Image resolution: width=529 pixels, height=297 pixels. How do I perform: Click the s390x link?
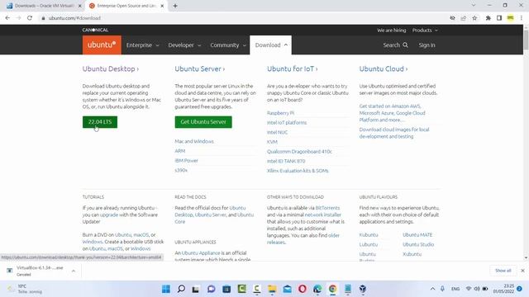click(181, 170)
